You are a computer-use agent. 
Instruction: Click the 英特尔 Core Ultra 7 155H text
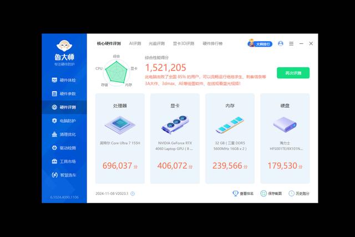[x=120, y=143]
